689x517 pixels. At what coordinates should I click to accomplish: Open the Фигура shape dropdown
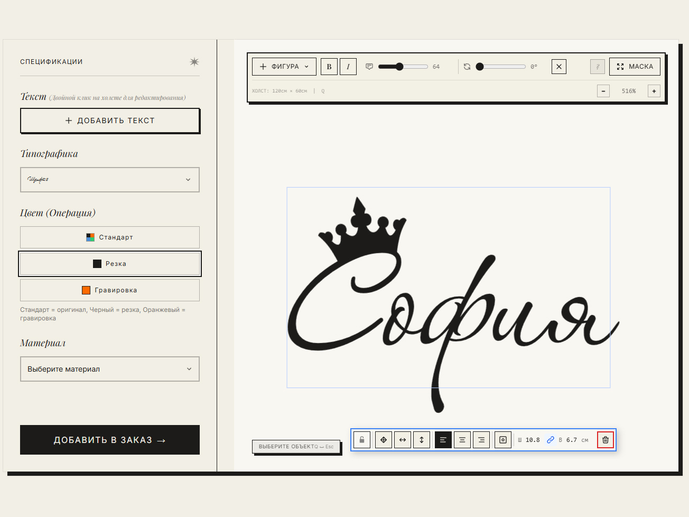point(284,67)
